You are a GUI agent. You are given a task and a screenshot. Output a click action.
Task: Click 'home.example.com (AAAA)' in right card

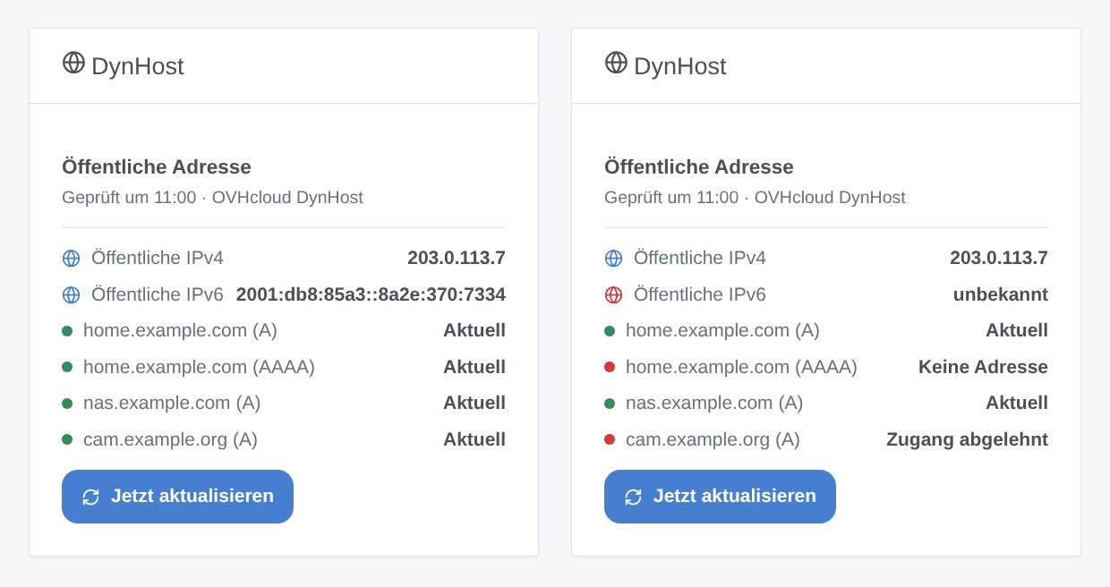click(x=741, y=367)
